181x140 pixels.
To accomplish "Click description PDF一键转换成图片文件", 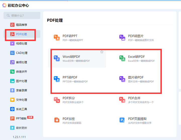I will point(141,40).
